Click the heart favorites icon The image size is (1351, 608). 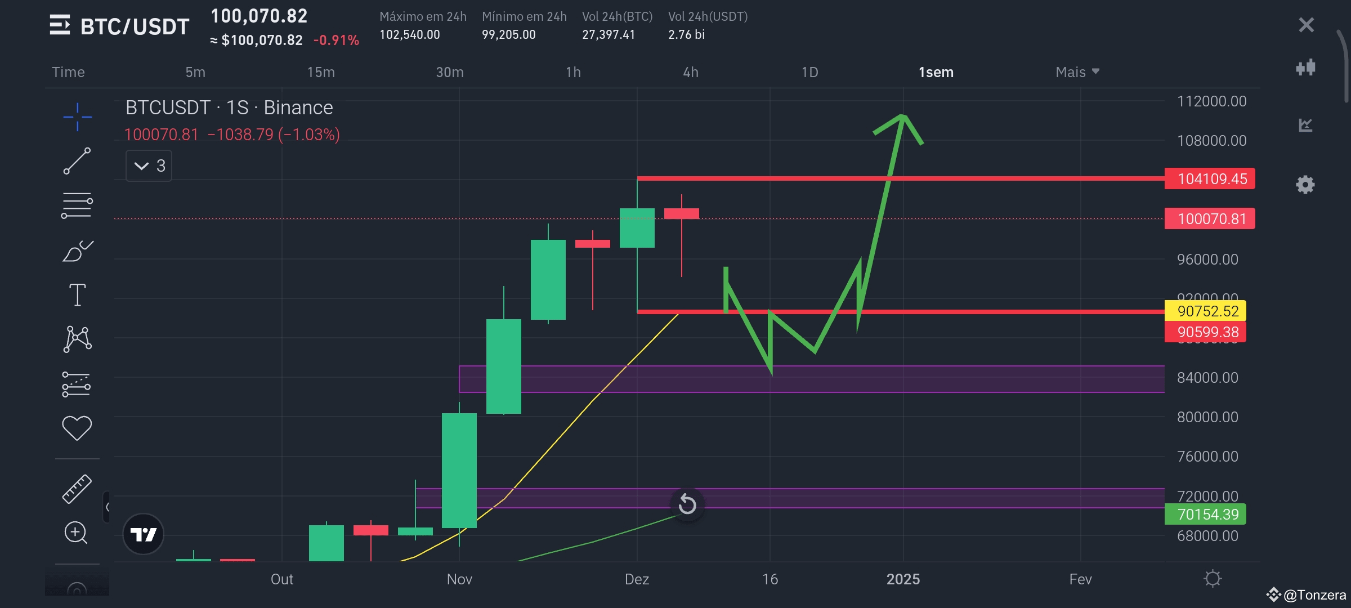(x=77, y=428)
